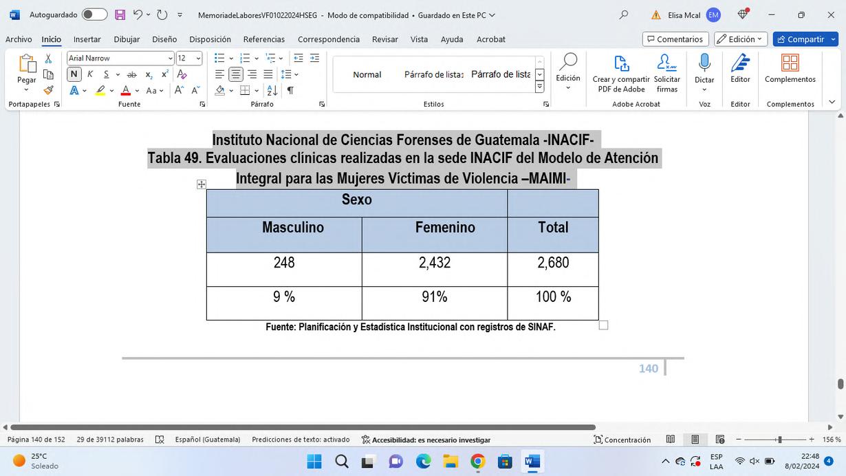The height and width of the screenshot is (476, 846).
Task: Click the paragraph shading paint bucket
Action: [x=220, y=90]
